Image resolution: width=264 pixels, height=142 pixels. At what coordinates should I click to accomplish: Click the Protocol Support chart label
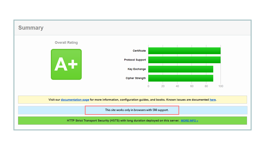tap(135, 60)
